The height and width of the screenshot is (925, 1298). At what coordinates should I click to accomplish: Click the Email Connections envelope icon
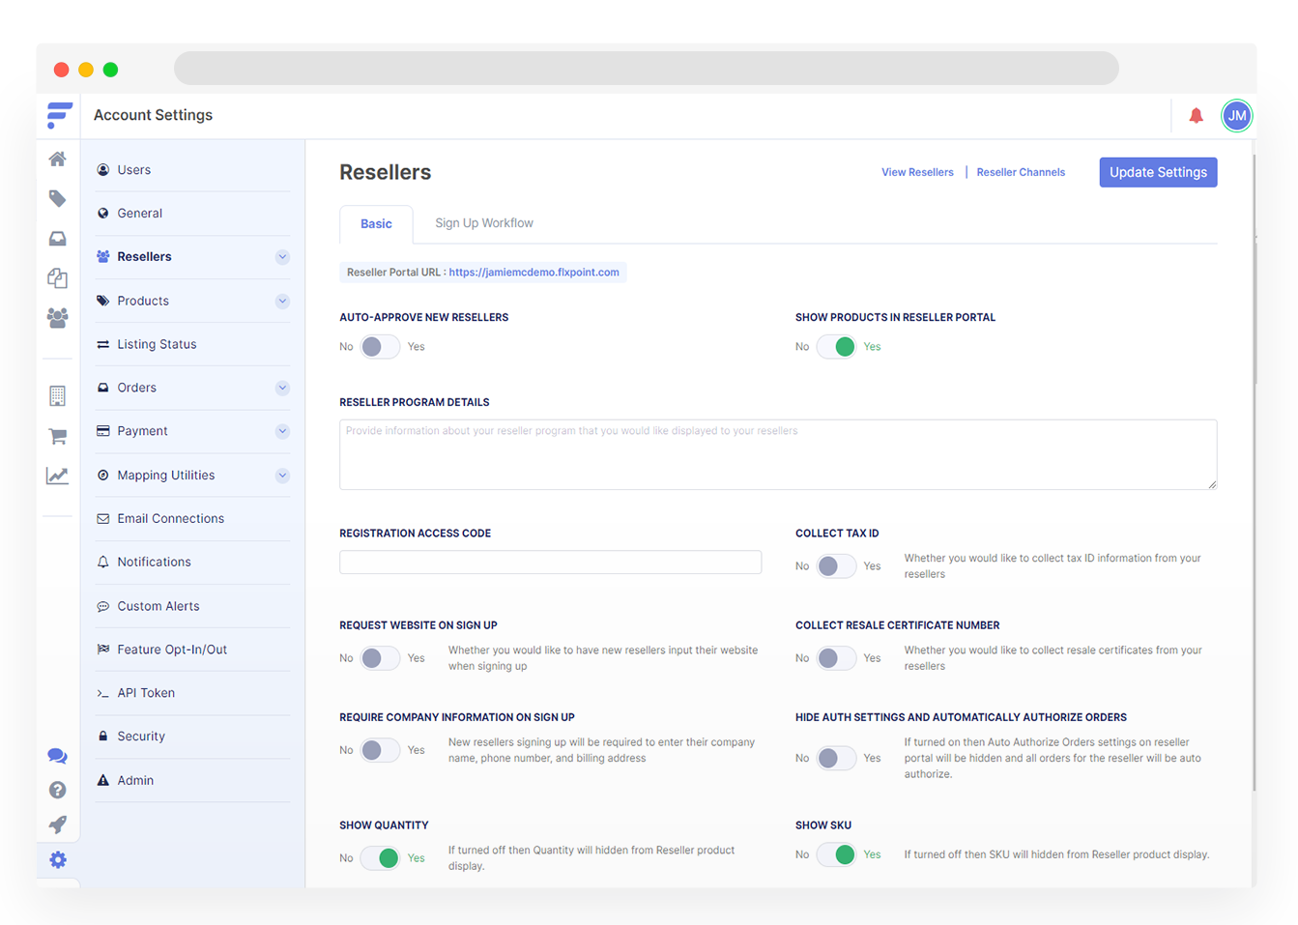pos(103,519)
